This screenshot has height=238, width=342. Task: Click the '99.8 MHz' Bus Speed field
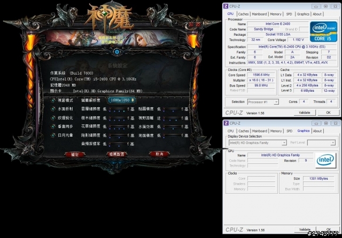click(x=261, y=85)
